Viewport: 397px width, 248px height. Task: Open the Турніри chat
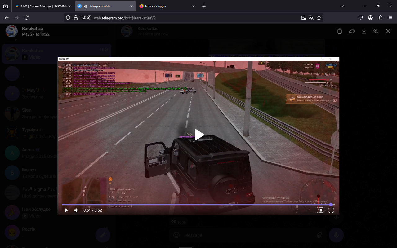coord(57,133)
